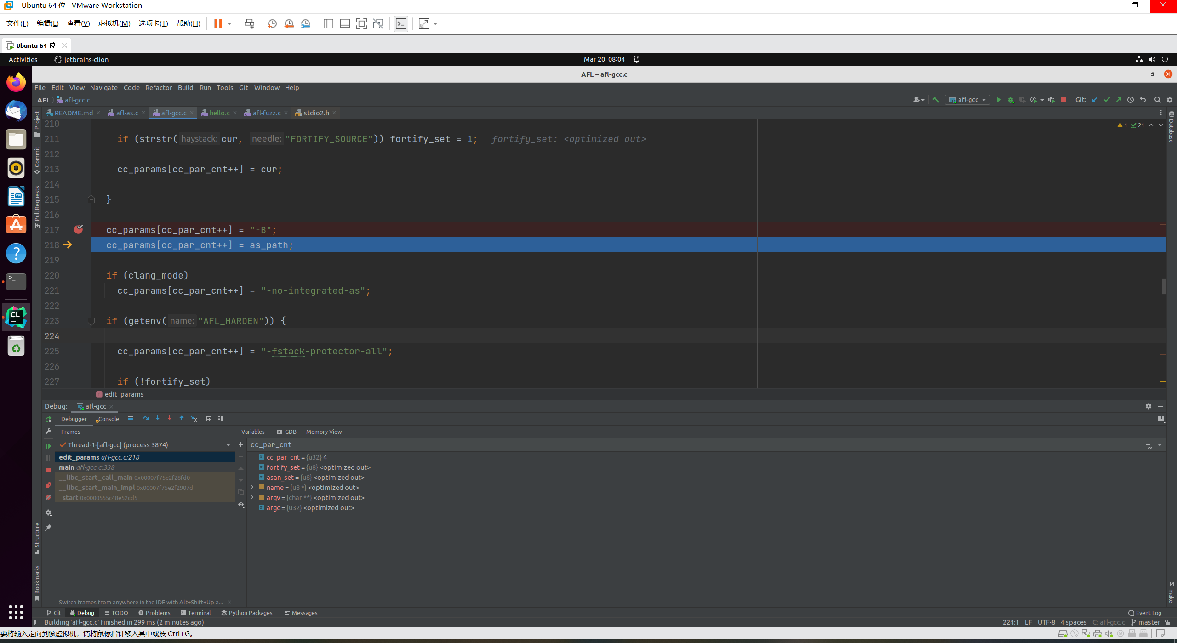1177x643 pixels.
Task: Collapse the fold marker at line 223
Action: (91, 321)
